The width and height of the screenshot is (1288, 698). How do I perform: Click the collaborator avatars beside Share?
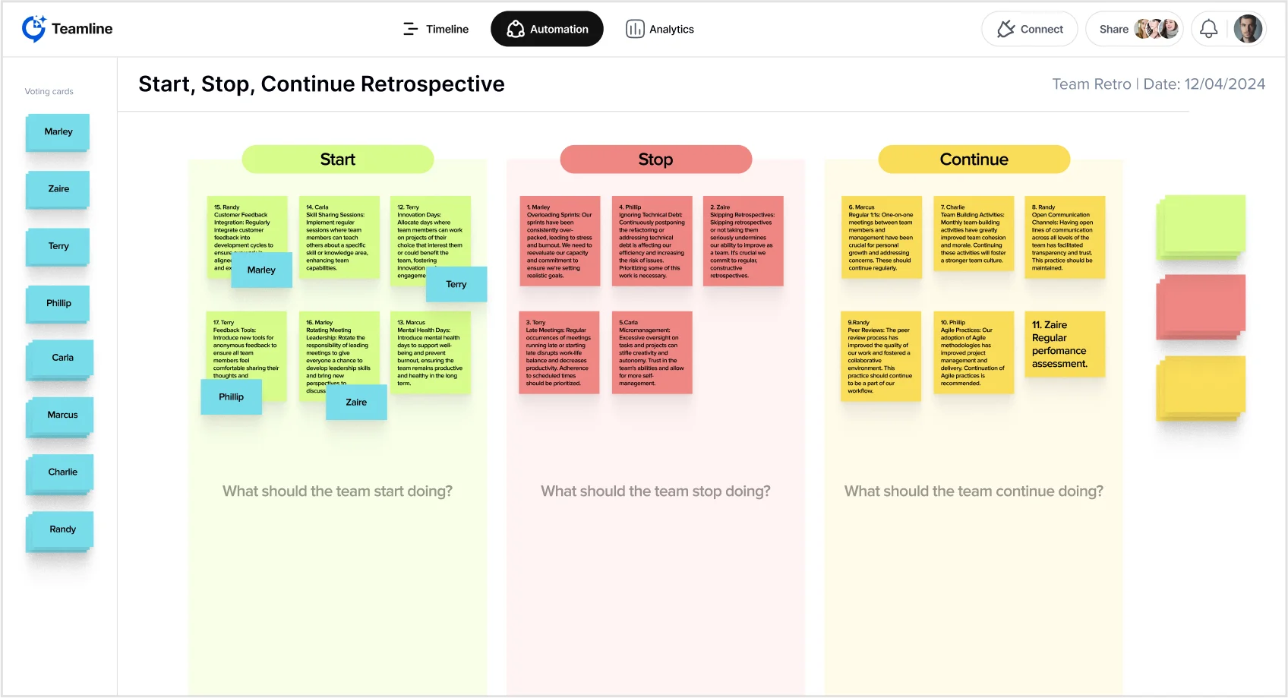tap(1155, 29)
